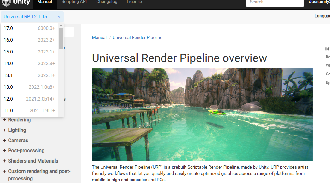Pick version 13.1 for Unity 2022.1+
Screen dimensions: 330x183
[x=29, y=75]
